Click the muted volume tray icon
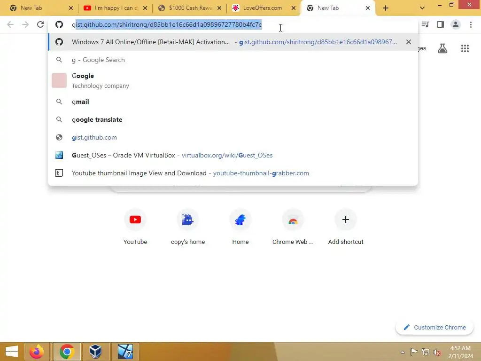 (437, 352)
